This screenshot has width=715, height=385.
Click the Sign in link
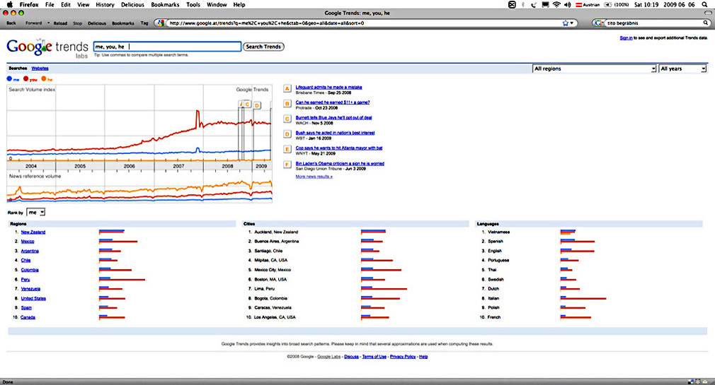[626, 37]
